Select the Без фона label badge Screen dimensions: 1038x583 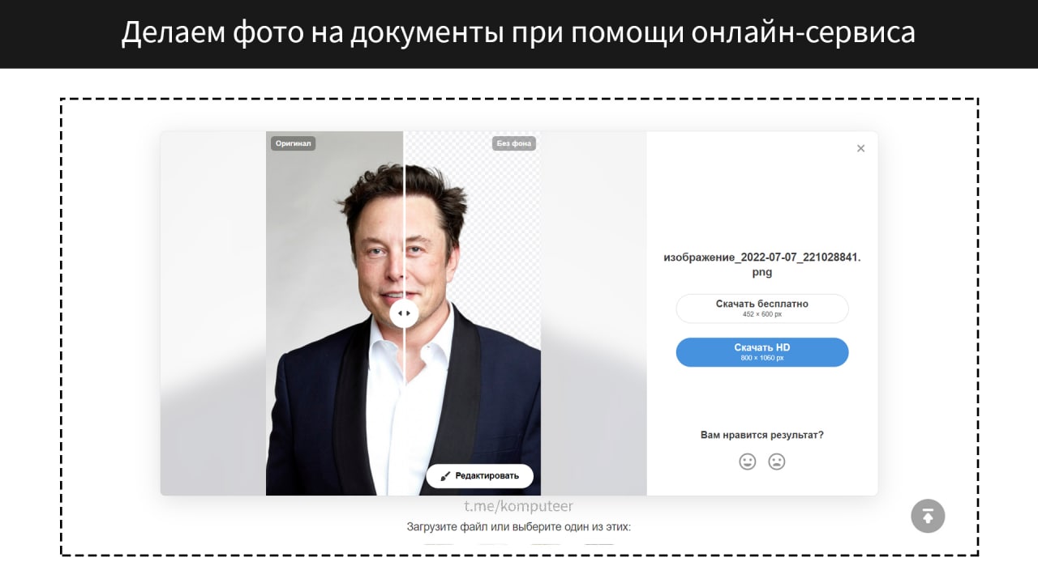(x=514, y=143)
